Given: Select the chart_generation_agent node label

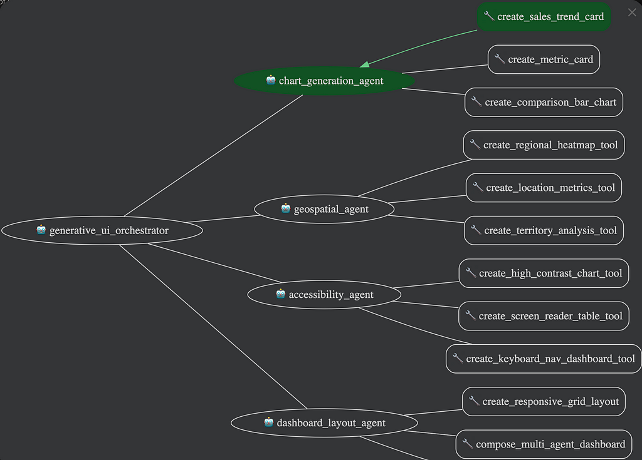Looking at the screenshot, I should tap(331, 81).
